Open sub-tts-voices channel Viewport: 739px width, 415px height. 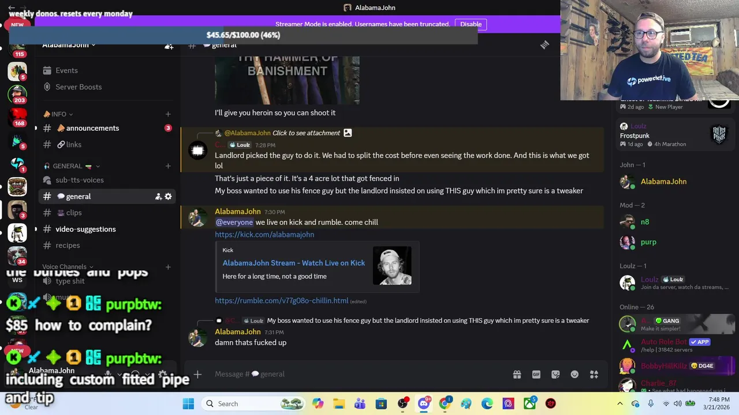tap(107, 180)
